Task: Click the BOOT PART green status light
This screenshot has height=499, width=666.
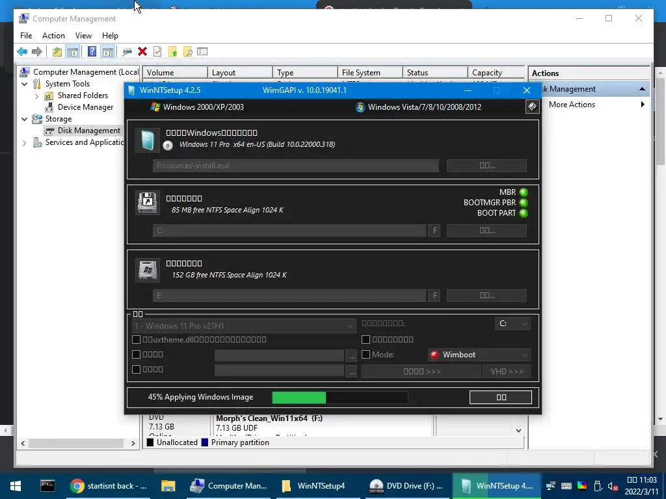Action: (x=524, y=213)
